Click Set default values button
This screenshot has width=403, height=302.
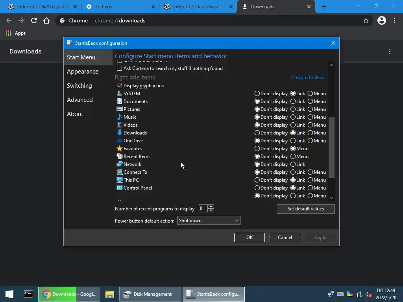305,209
